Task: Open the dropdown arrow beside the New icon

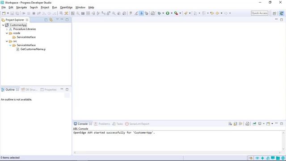Action: (8, 13)
